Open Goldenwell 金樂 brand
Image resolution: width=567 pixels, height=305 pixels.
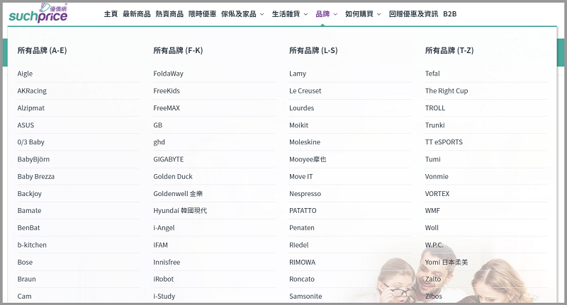pyautogui.click(x=178, y=194)
